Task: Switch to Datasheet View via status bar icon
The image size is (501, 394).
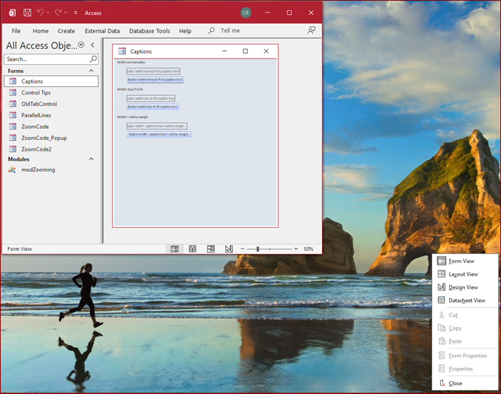Action: [x=193, y=249]
